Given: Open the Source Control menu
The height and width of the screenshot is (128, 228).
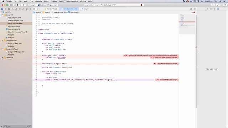Looking at the screenshot, I should (72, 1).
